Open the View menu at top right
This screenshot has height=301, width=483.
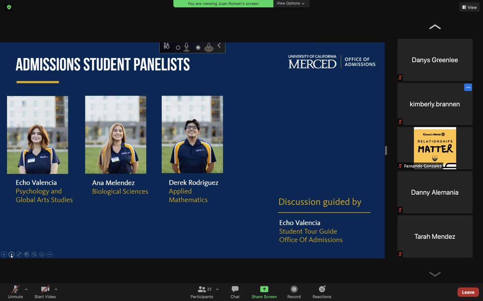coord(469,7)
